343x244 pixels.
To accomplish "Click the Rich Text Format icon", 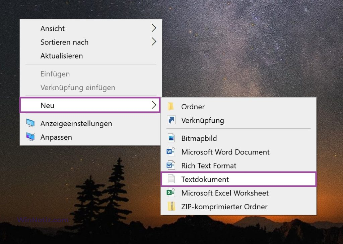I will (x=171, y=165).
